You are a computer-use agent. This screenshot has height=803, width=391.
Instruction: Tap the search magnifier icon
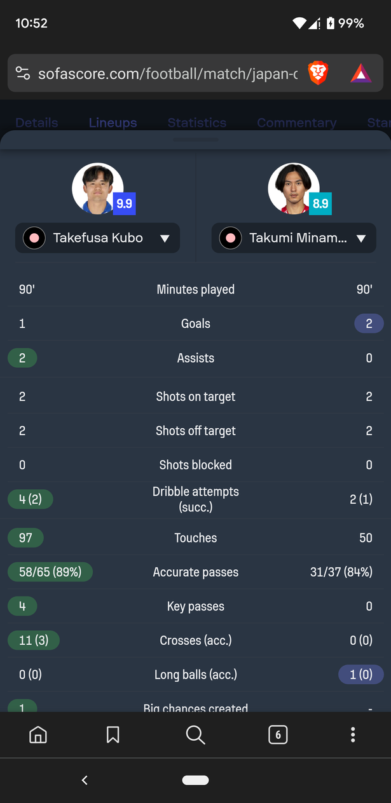[195, 735]
